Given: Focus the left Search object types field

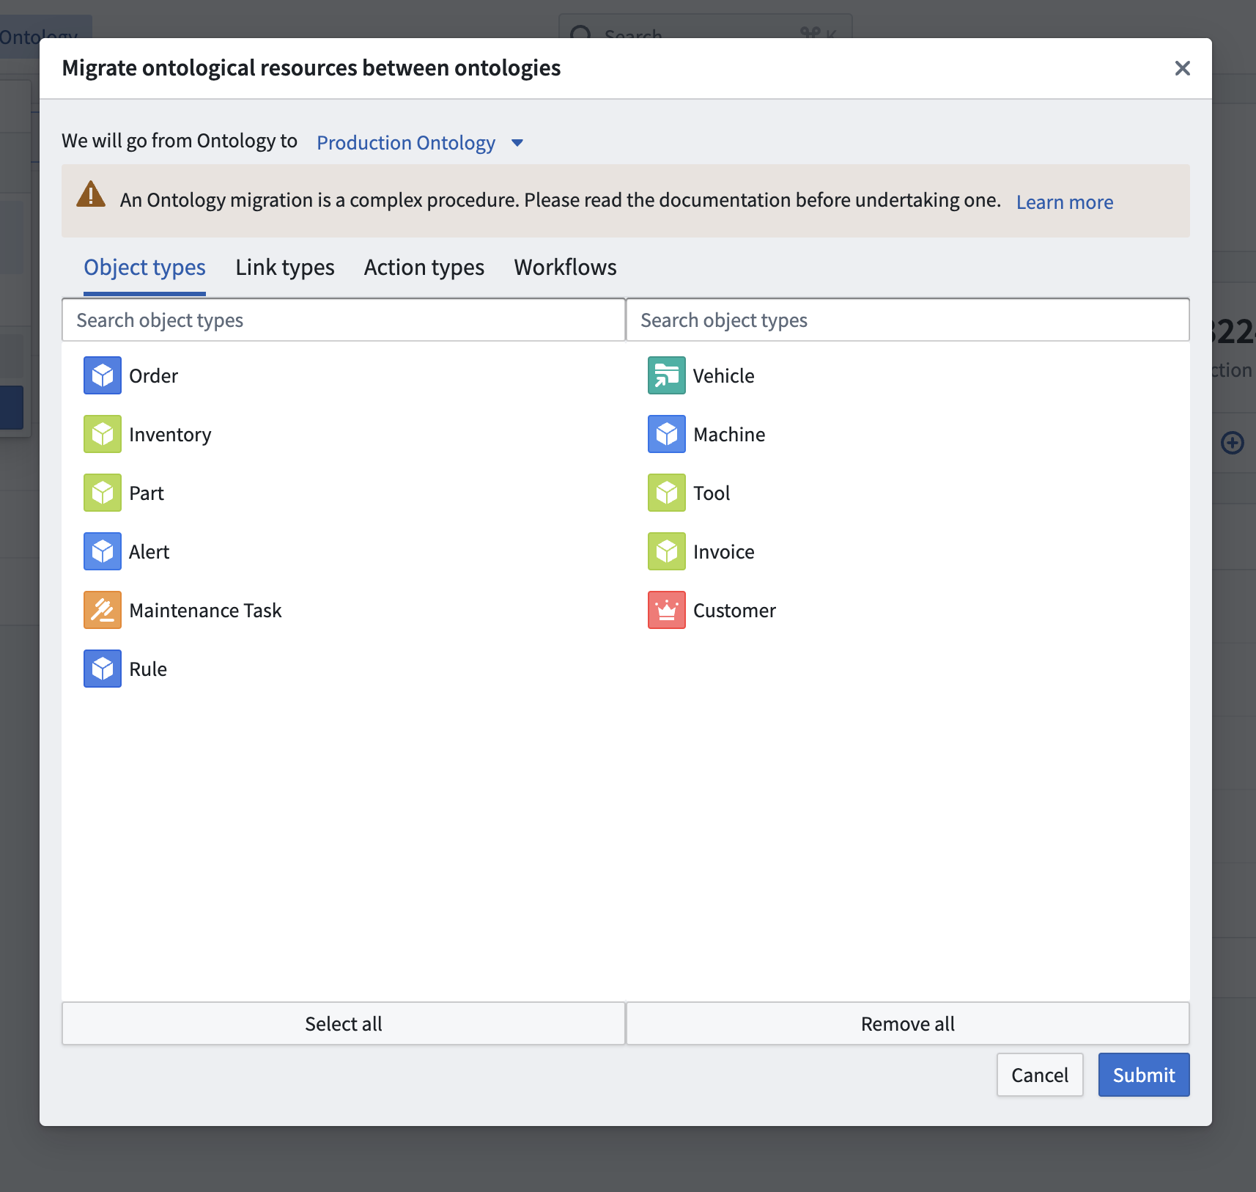Looking at the screenshot, I should [x=344, y=320].
